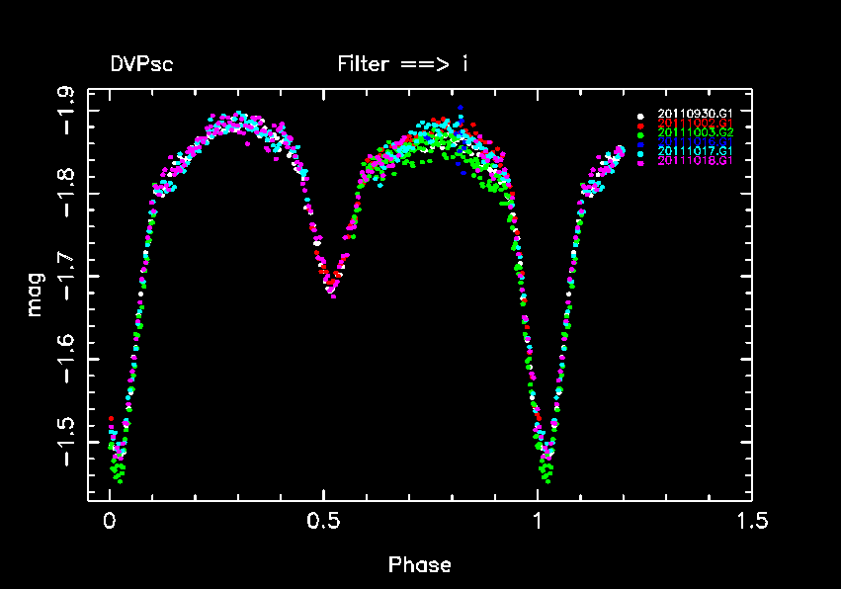Click the cyan legend marker for 20111017.G1
This screenshot has width=841, height=589.
pyautogui.click(x=641, y=154)
